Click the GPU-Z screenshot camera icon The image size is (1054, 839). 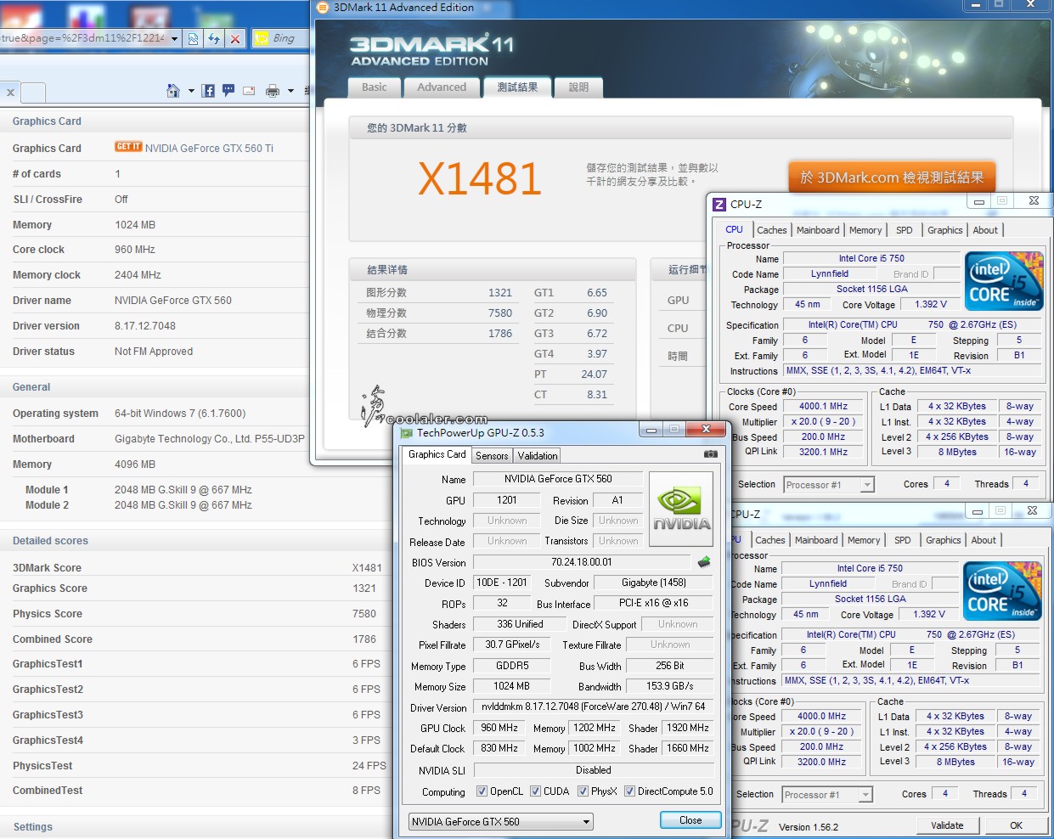[711, 454]
